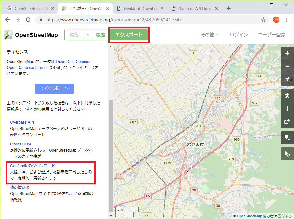The height and width of the screenshot is (219, 294).
Task: Click the browser address bar URL
Action: [x=114, y=20]
